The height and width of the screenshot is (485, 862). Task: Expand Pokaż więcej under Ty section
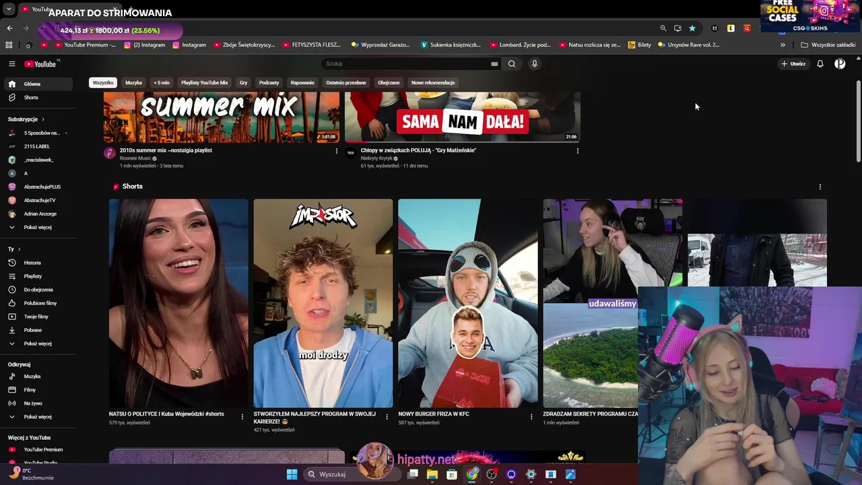38,344
